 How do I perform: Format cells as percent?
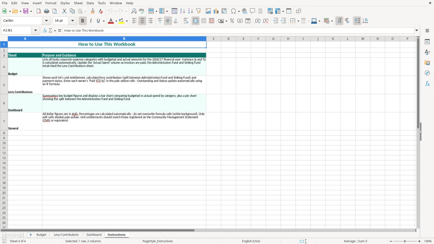point(232,21)
